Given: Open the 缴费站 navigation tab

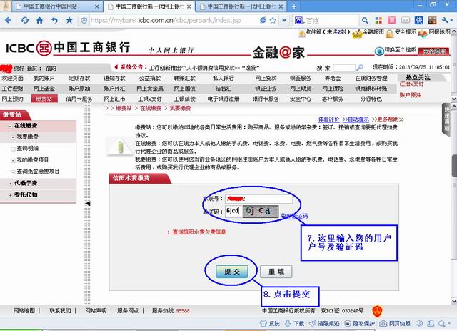Looking at the screenshot, I should [44, 98].
